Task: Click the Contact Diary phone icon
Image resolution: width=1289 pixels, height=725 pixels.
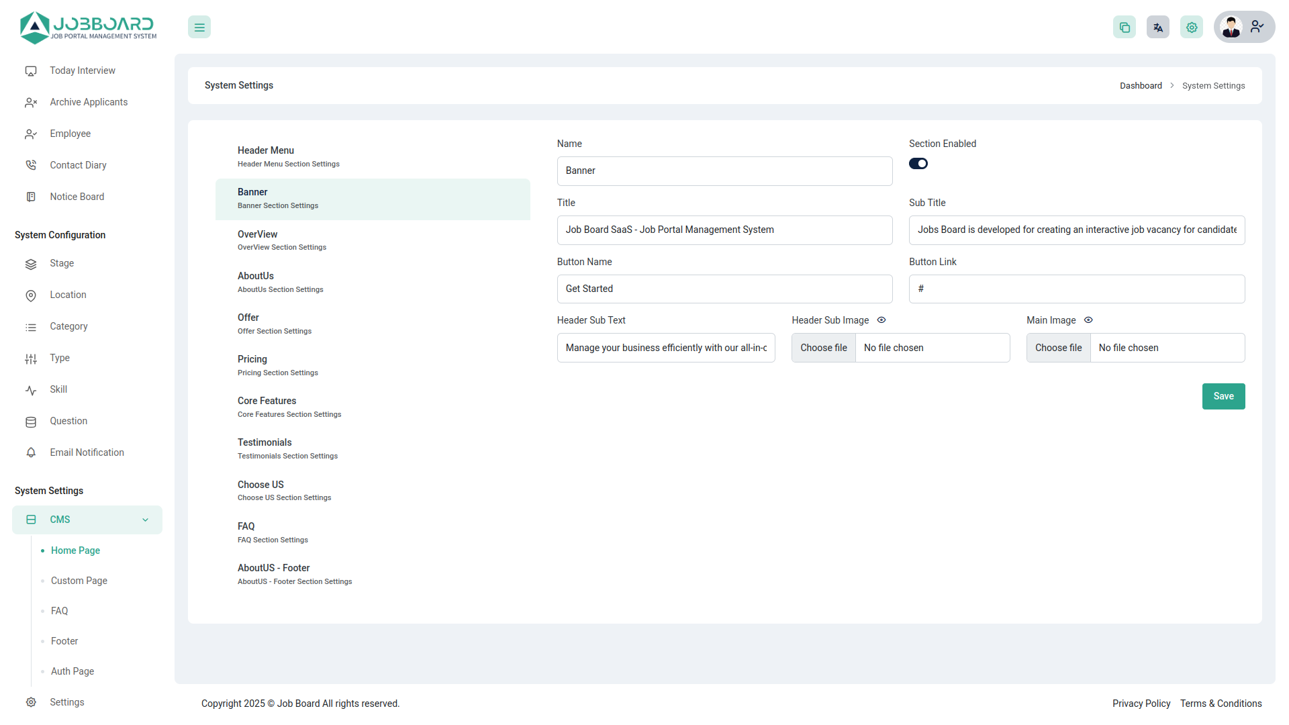Action: pyautogui.click(x=31, y=165)
